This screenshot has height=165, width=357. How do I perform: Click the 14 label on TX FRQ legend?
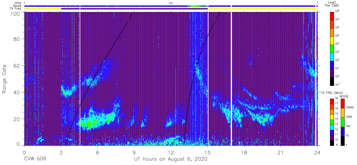(x=336, y=119)
